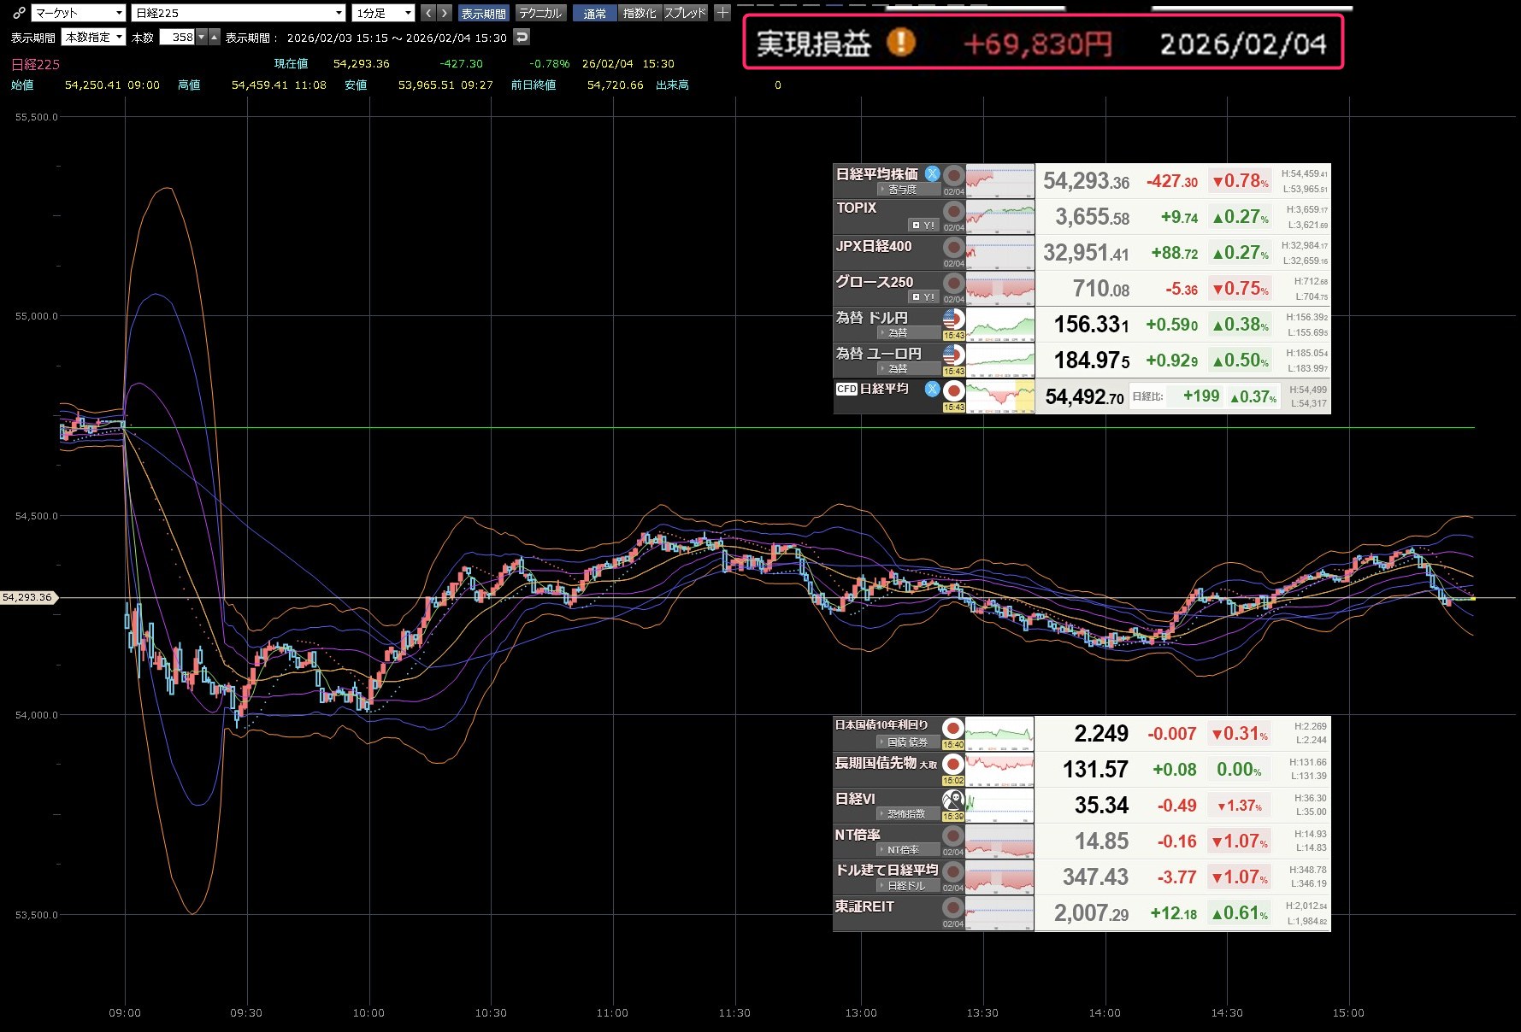Toggle the 表示期間 button in the toolbar
Viewport: 1521px width, 1032px height.
(x=483, y=14)
